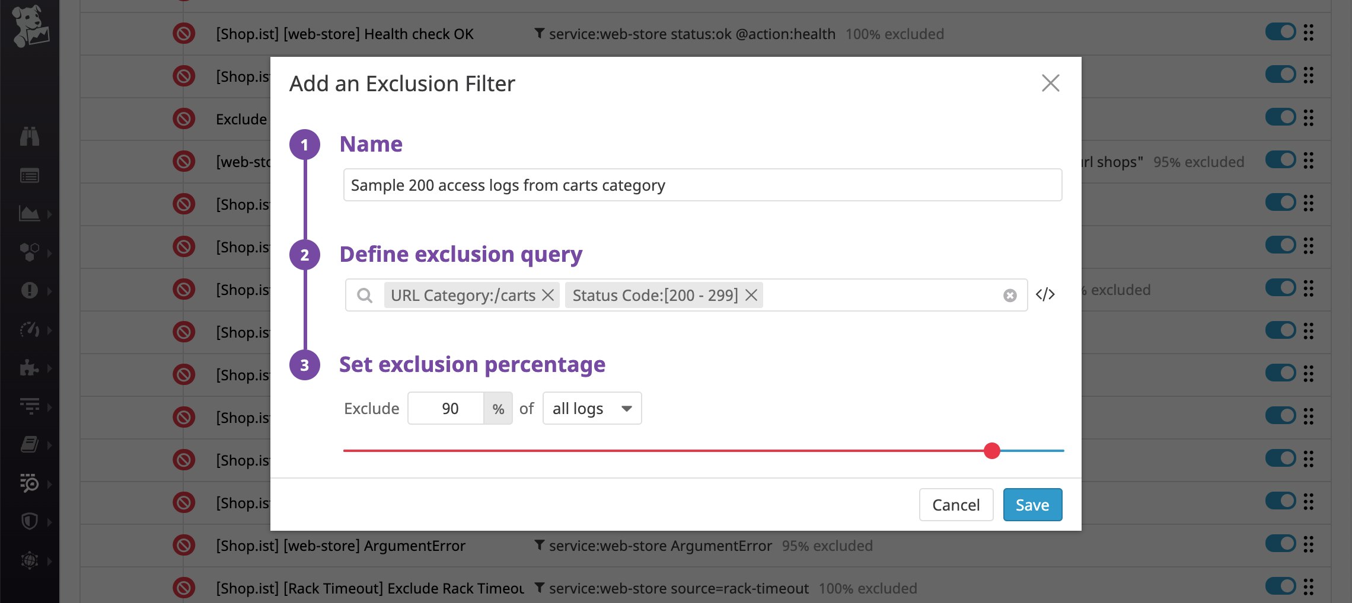Click the Datadog logo in sidebar
Screen dimensions: 1352x603
(x=30, y=27)
